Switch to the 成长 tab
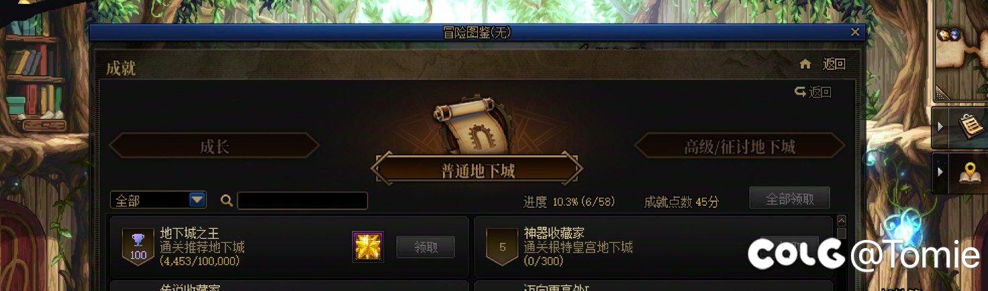Viewport: 988px width, 291px height. [x=214, y=146]
